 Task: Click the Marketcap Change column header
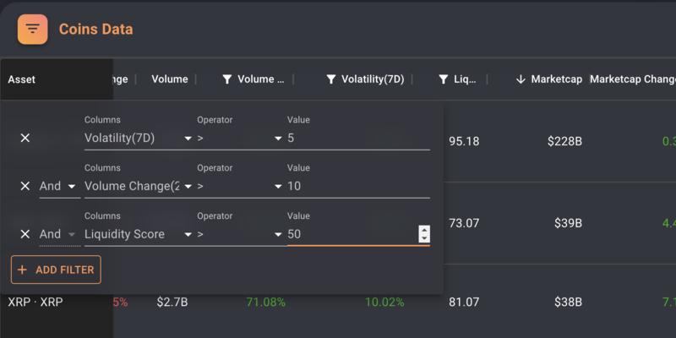632,79
